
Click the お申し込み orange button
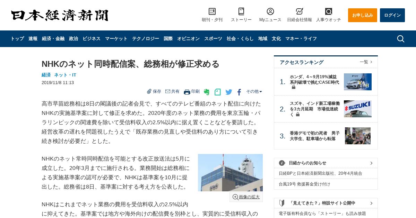(363, 15)
